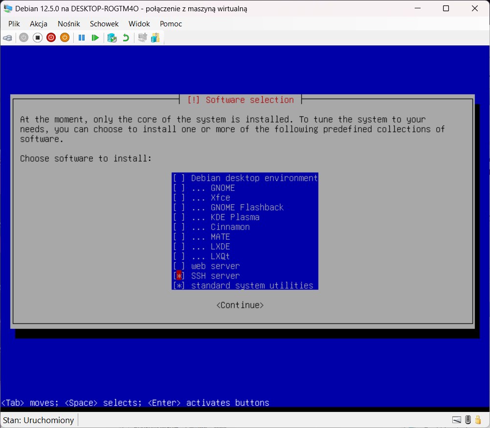
Task: Maximize the VM connection window
Action: click(x=446, y=8)
